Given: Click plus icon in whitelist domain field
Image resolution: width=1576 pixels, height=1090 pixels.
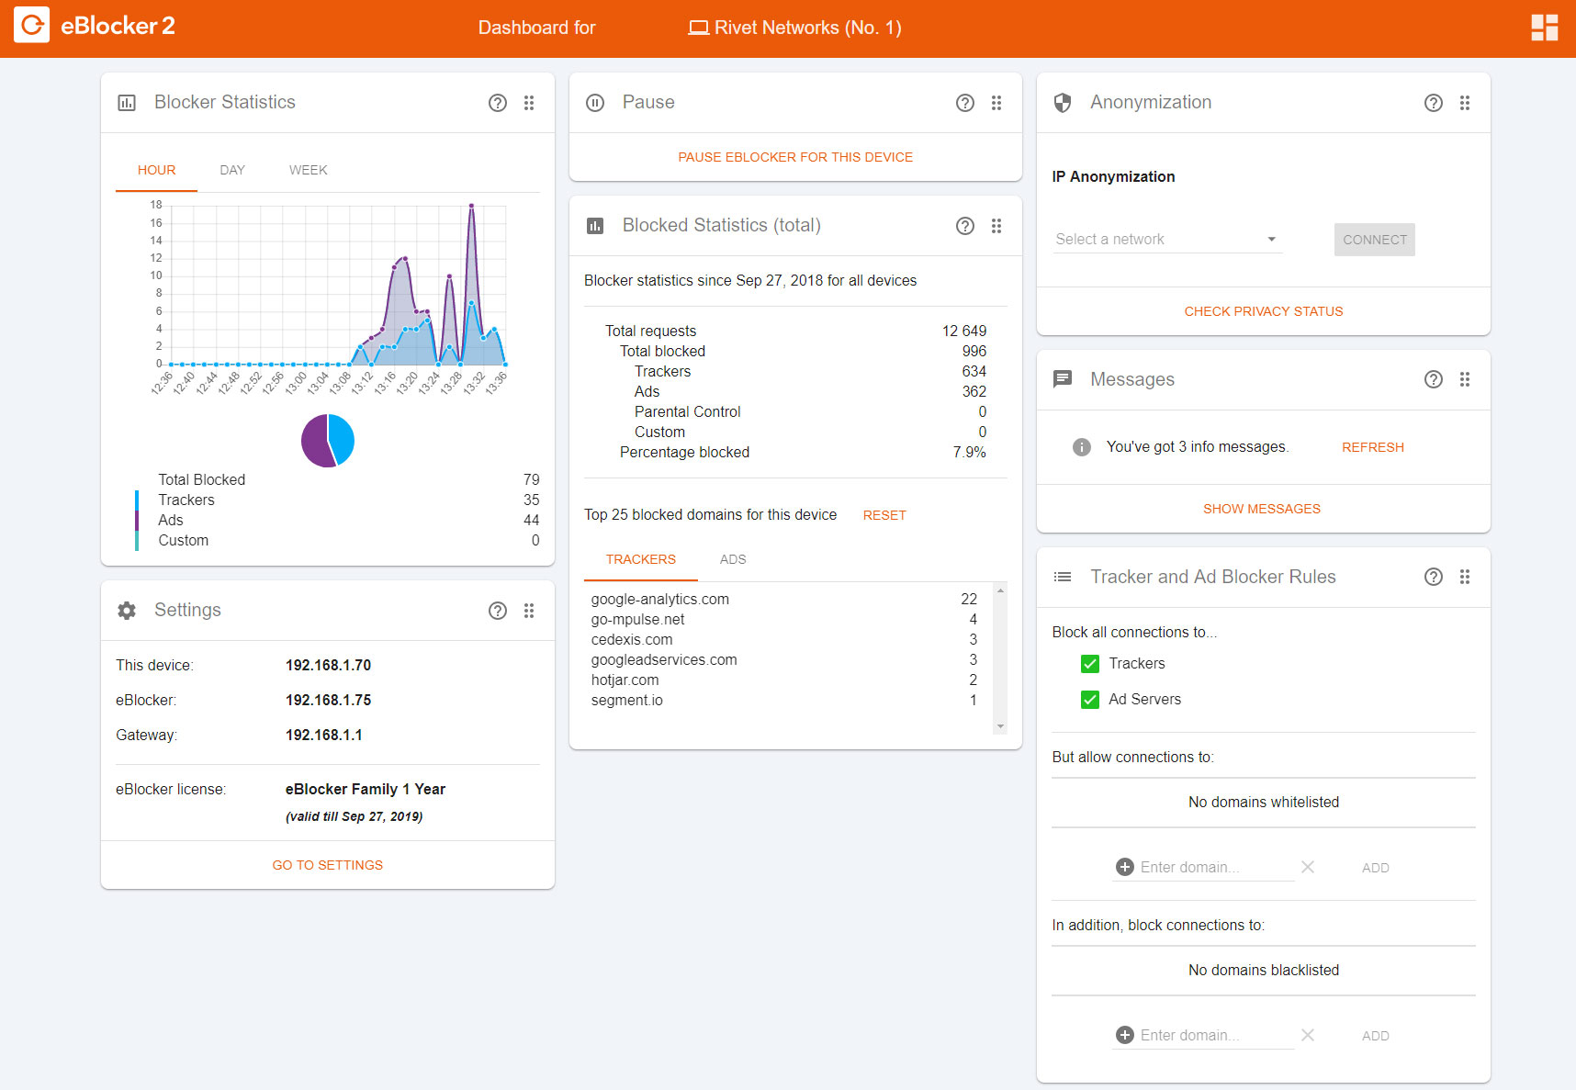Looking at the screenshot, I should pos(1125,867).
